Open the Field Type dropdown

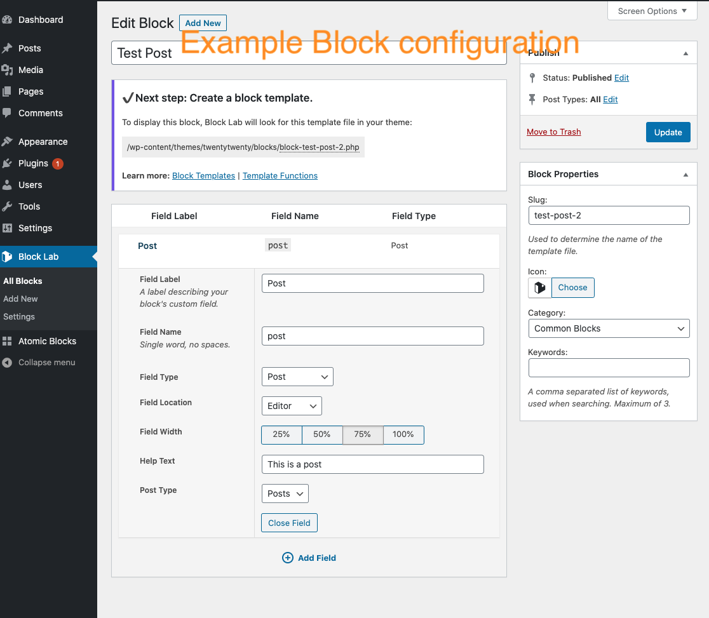[x=297, y=376]
